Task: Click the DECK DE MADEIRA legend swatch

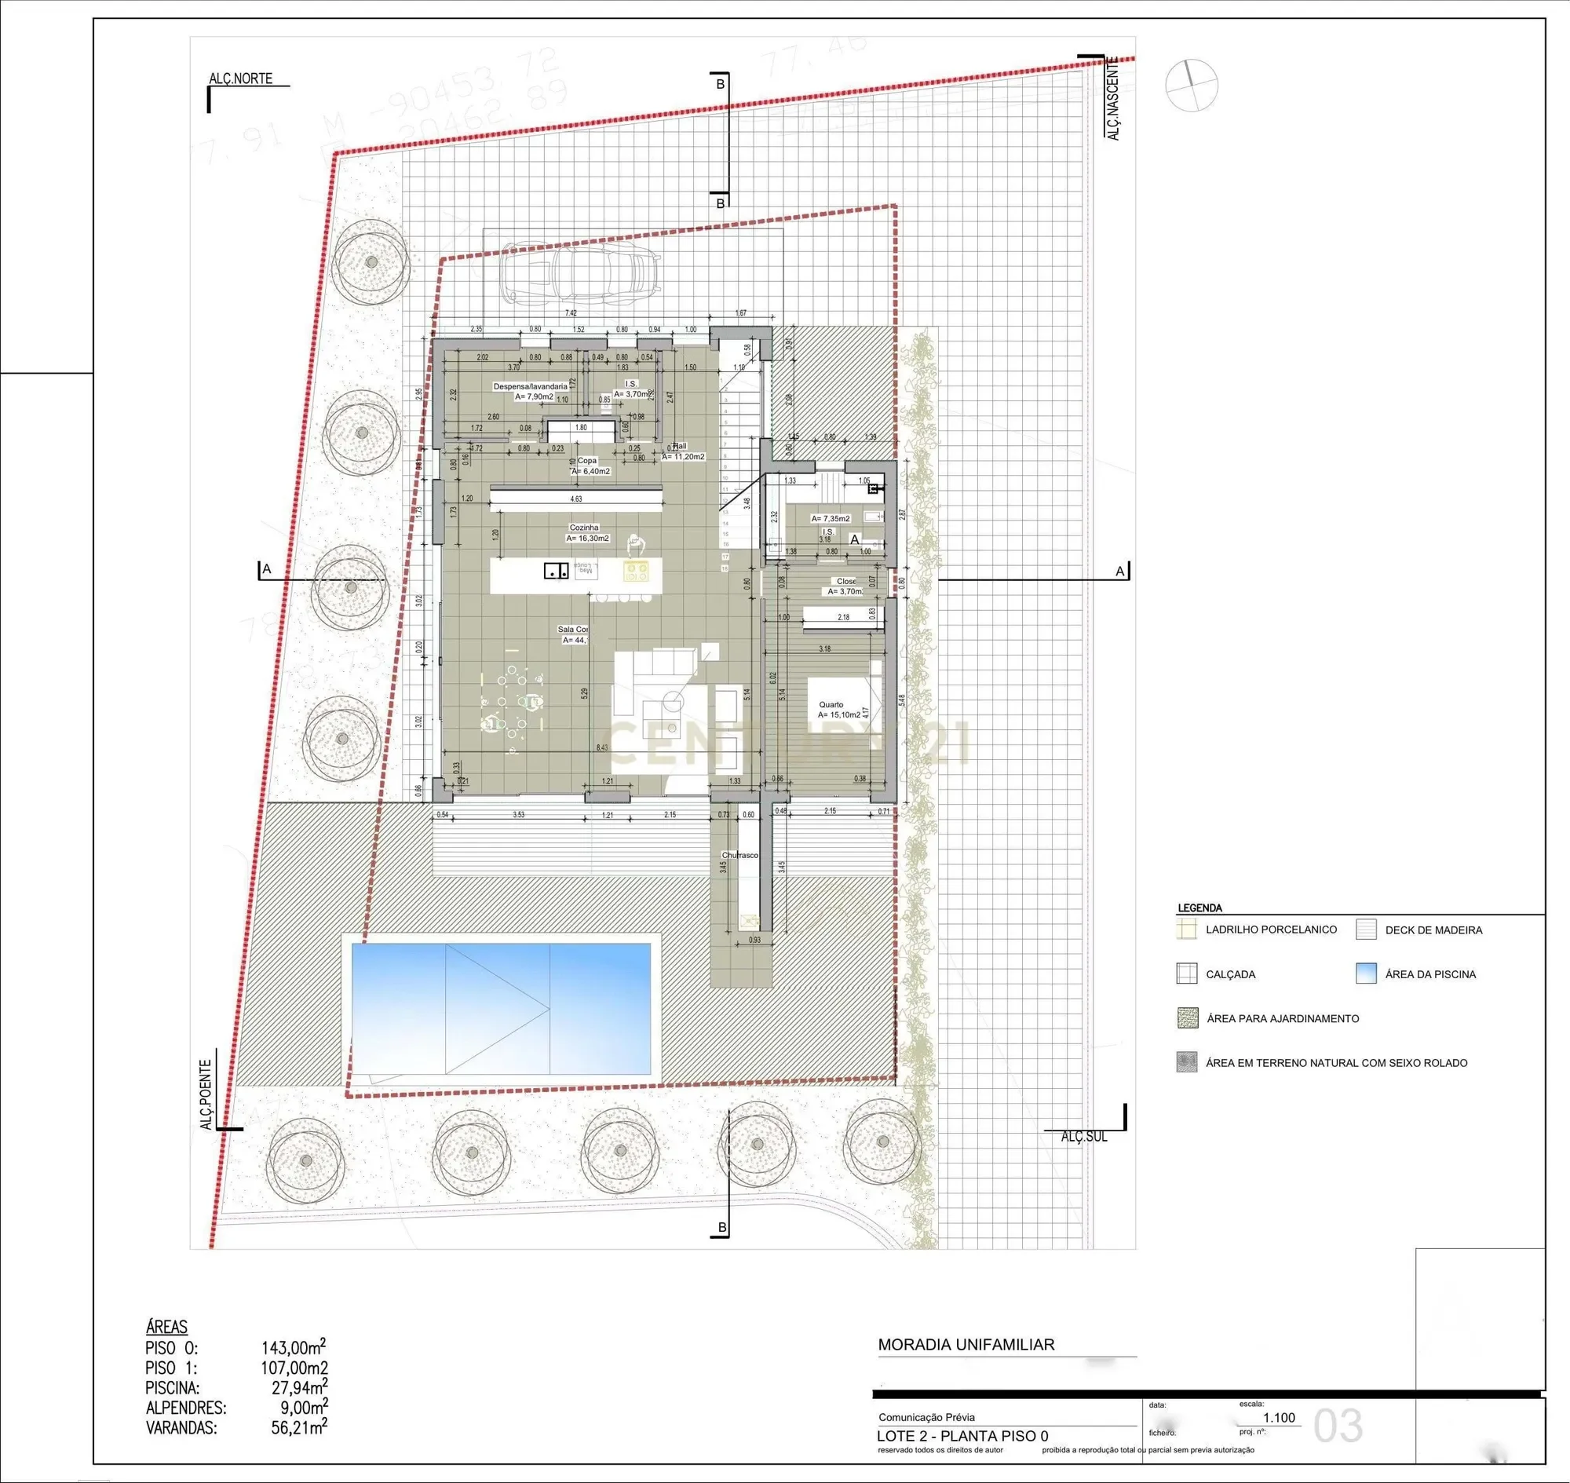Action: coord(1366,930)
